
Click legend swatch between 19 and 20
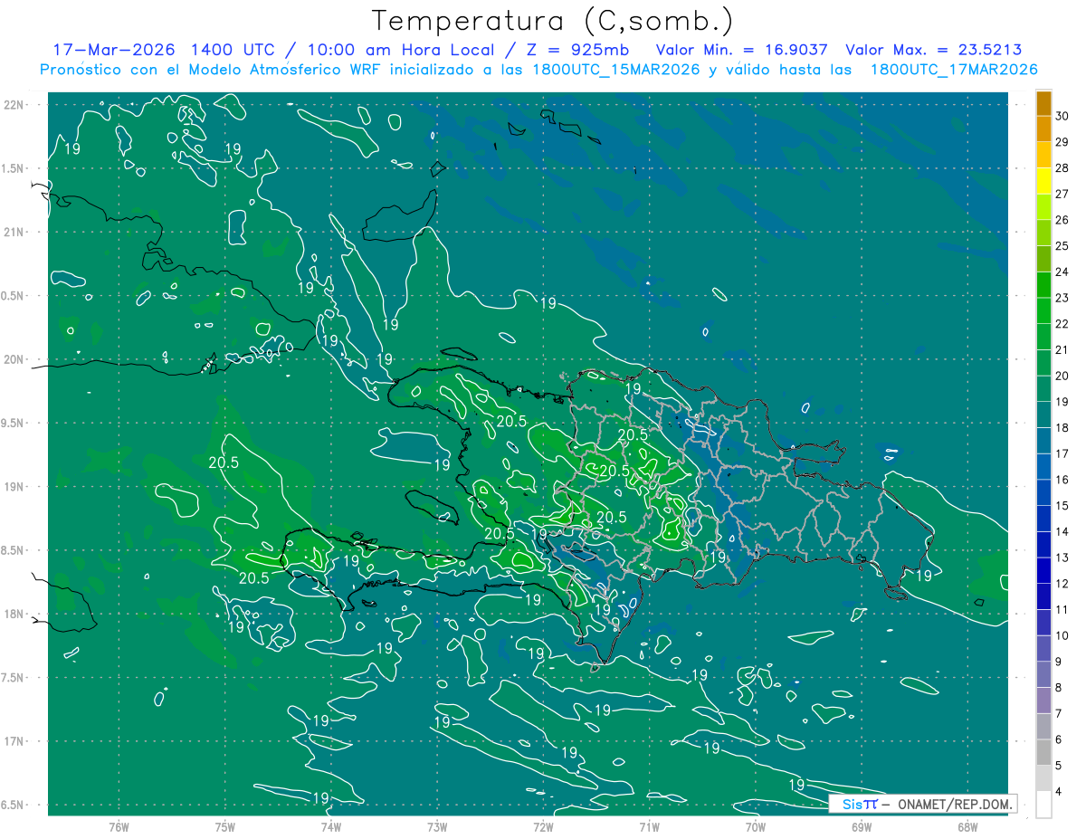click(1043, 389)
